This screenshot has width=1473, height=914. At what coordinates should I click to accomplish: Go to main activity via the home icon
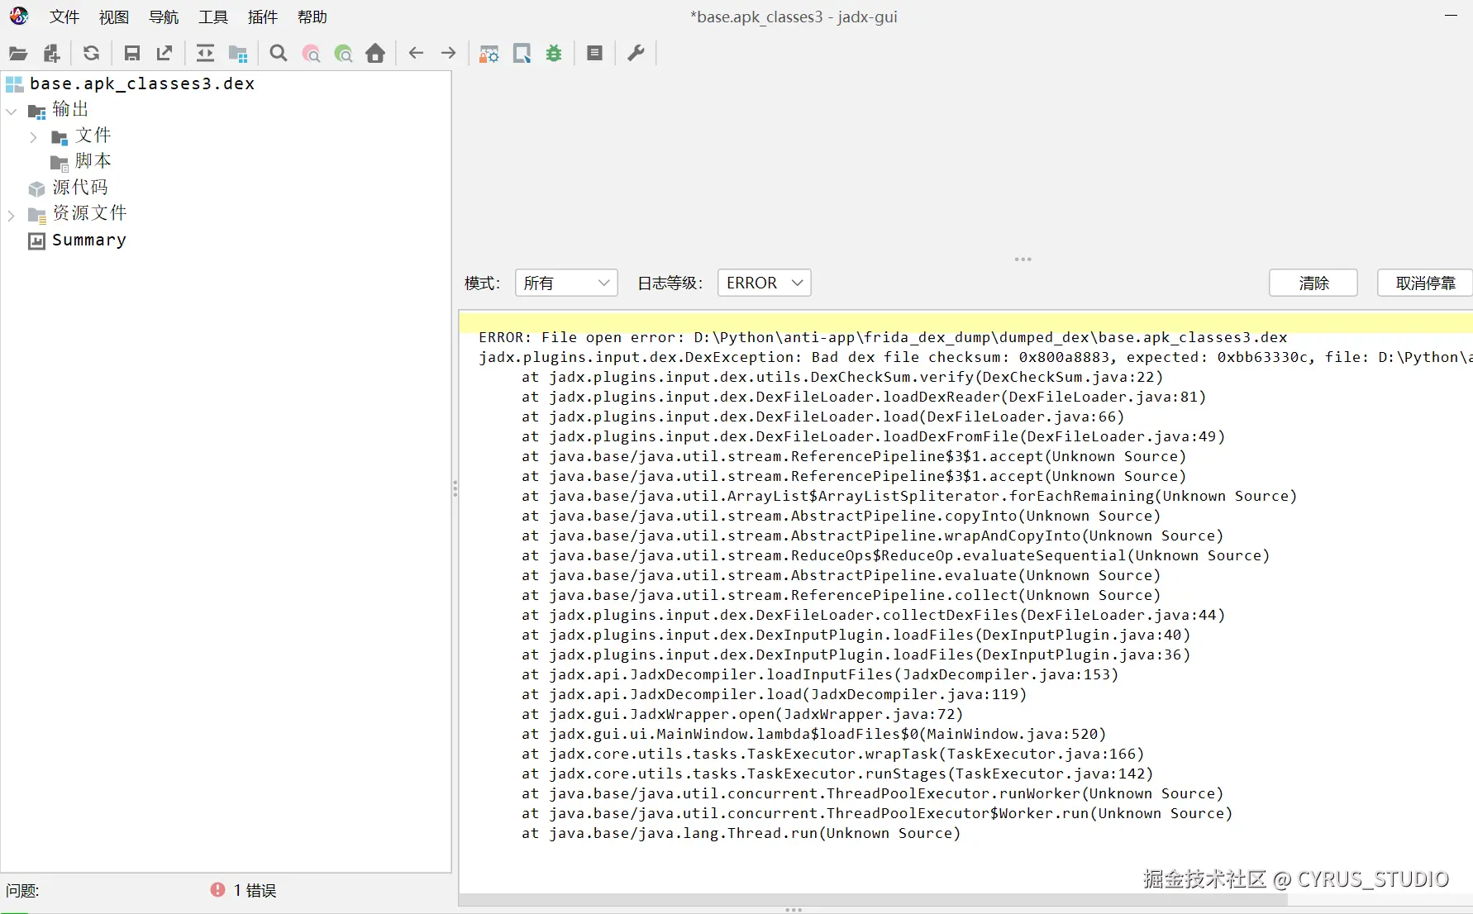(375, 54)
